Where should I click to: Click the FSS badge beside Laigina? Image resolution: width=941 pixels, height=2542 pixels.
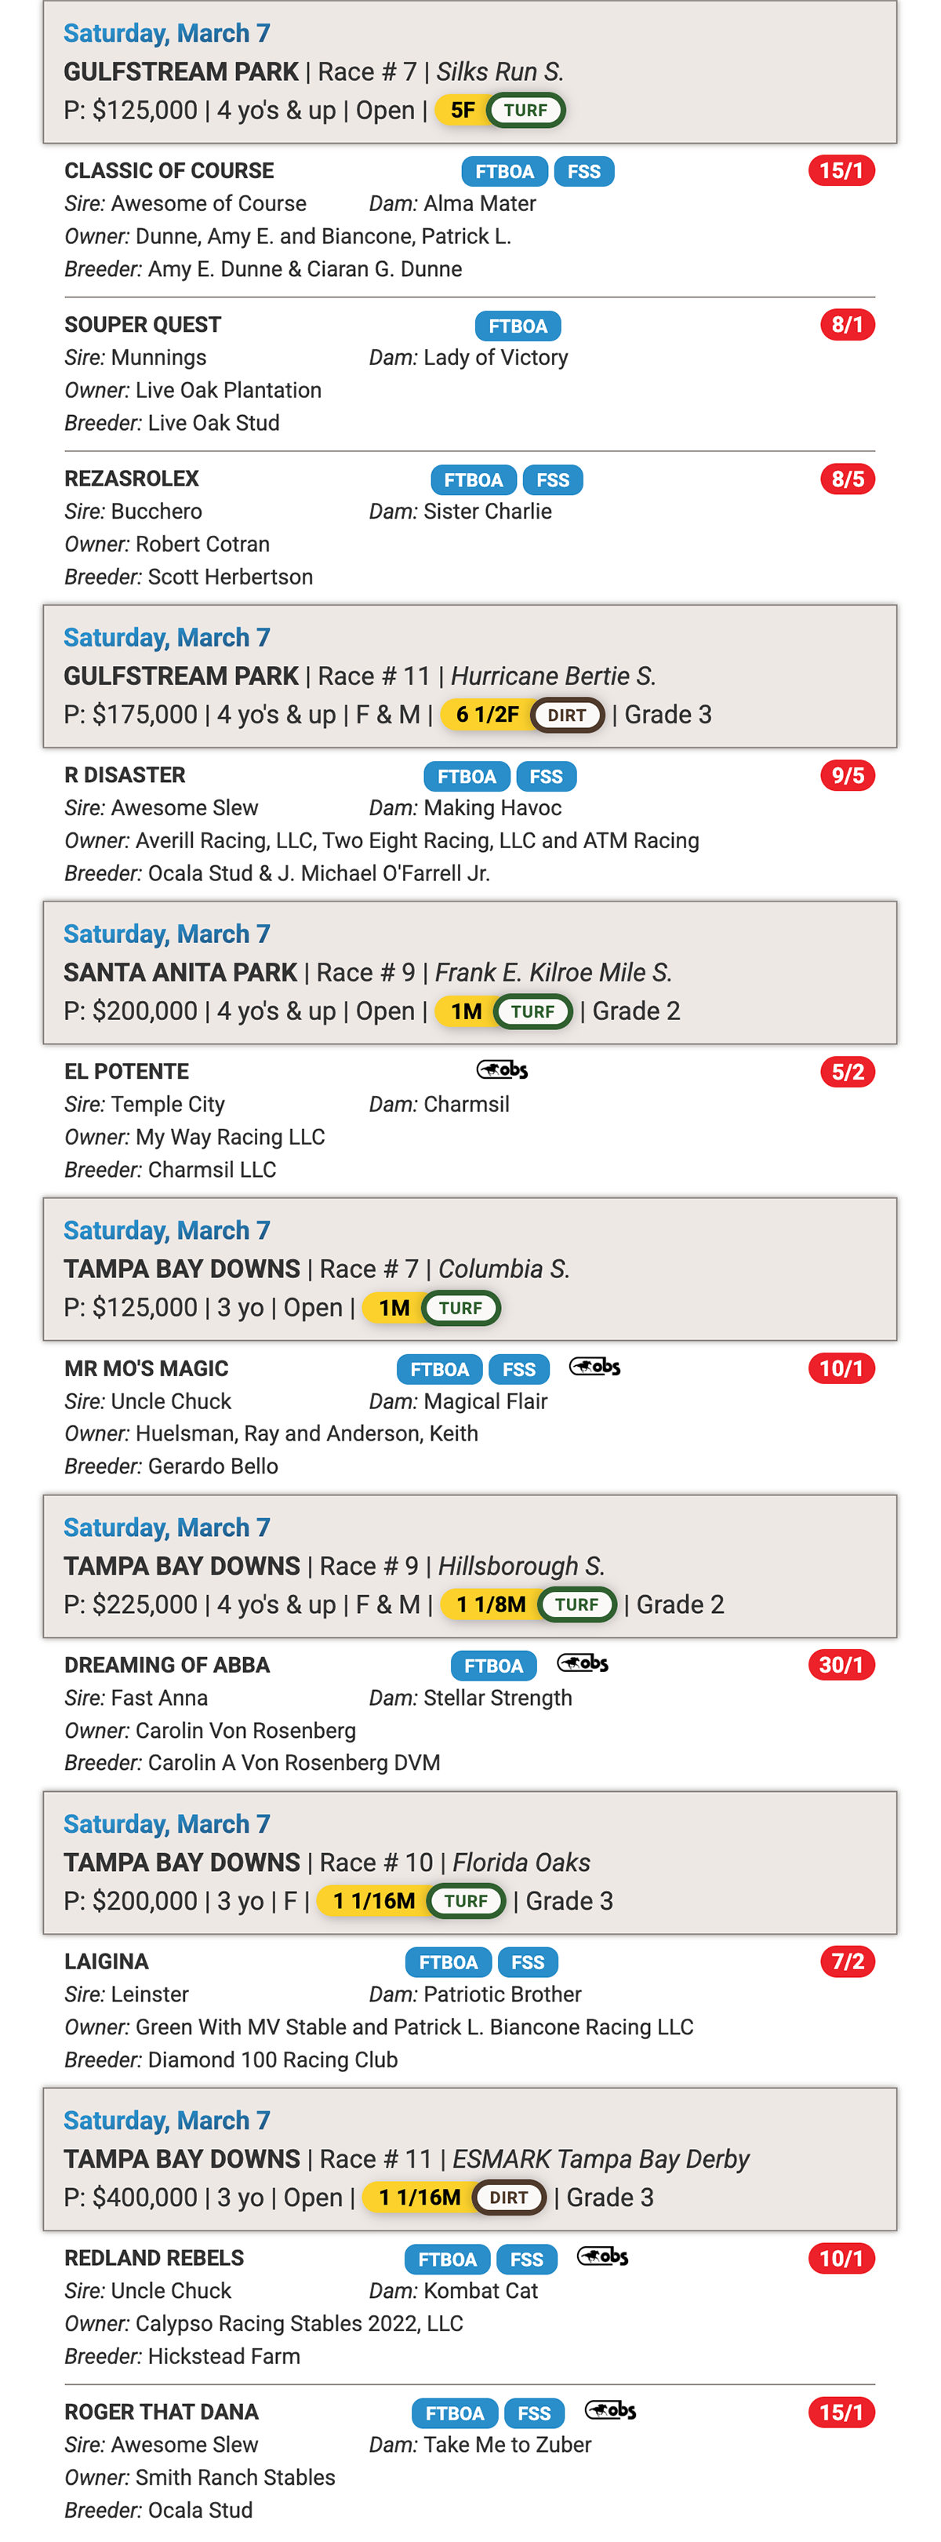coord(528,1961)
